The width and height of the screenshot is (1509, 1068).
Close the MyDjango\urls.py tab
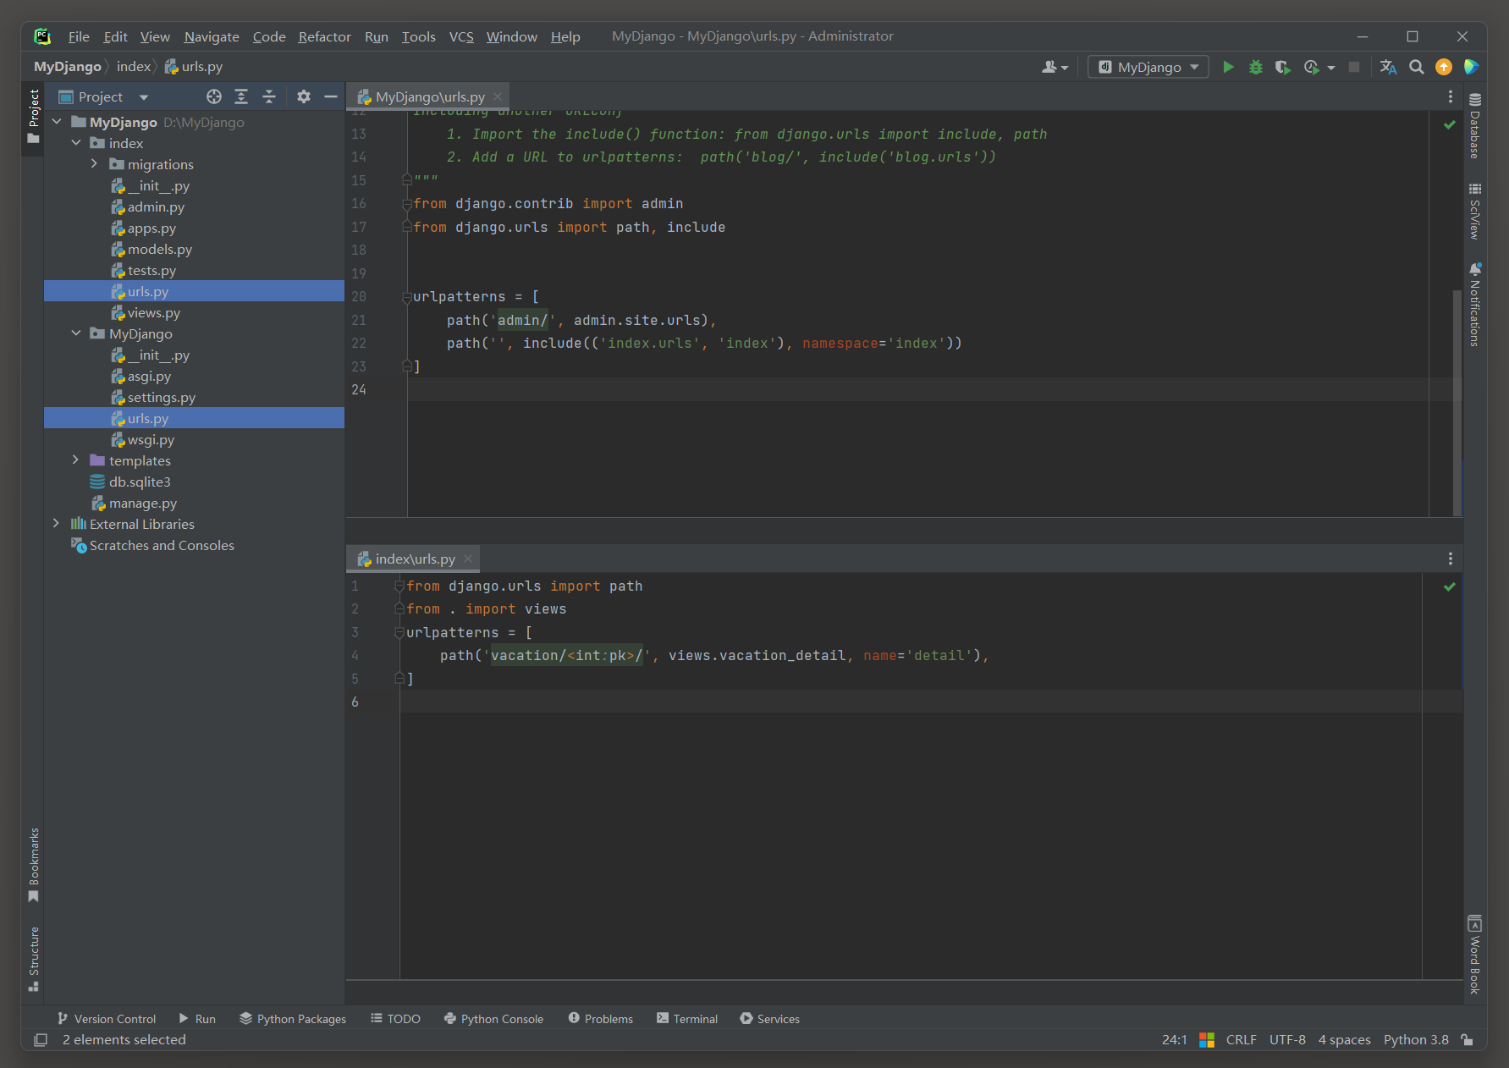click(x=498, y=96)
